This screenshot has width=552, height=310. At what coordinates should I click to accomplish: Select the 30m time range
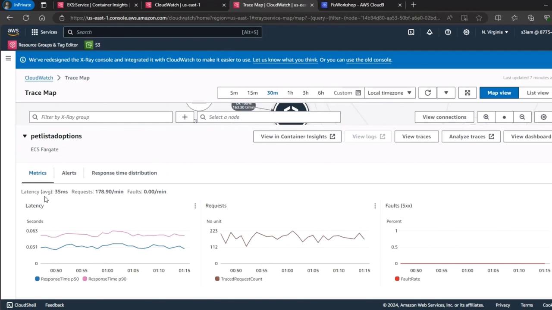point(272,93)
